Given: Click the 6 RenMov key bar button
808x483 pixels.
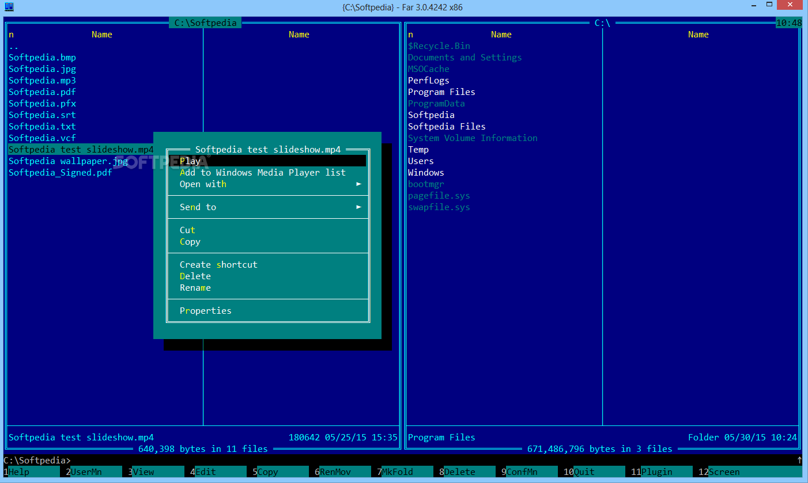Looking at the screenshot, I should [x=342, y=472].
